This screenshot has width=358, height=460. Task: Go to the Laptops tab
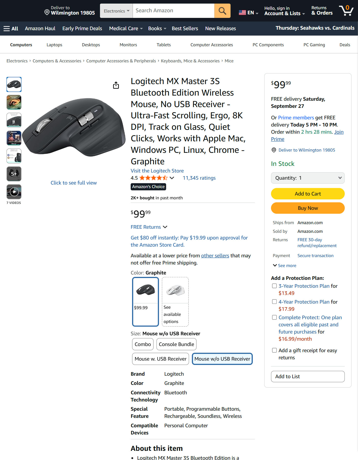coord(54,45)
